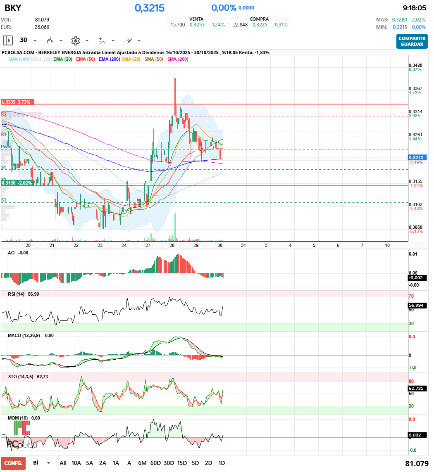Click the PCBolsa logo watermark
The width and height of the screenshot is (434, 472).
[21, 444]
